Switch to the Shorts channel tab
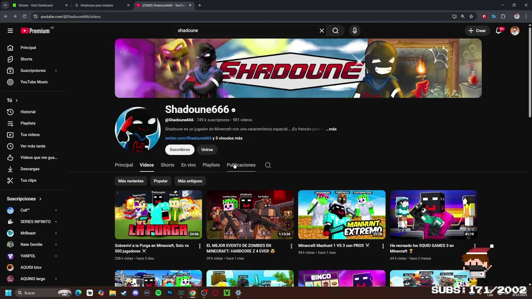The image size is (532, 299). 167,165
